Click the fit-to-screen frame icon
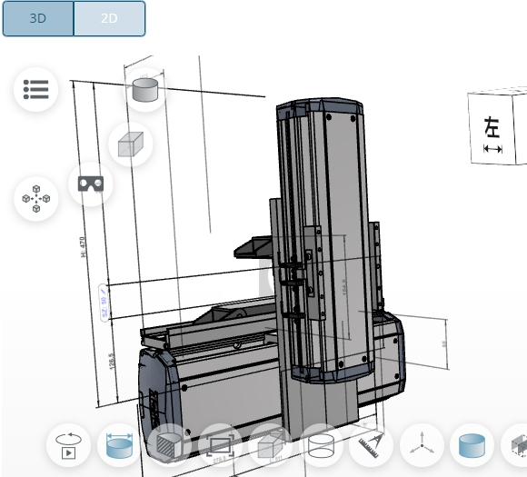The image size is (527, 477). tap(220, 445)
